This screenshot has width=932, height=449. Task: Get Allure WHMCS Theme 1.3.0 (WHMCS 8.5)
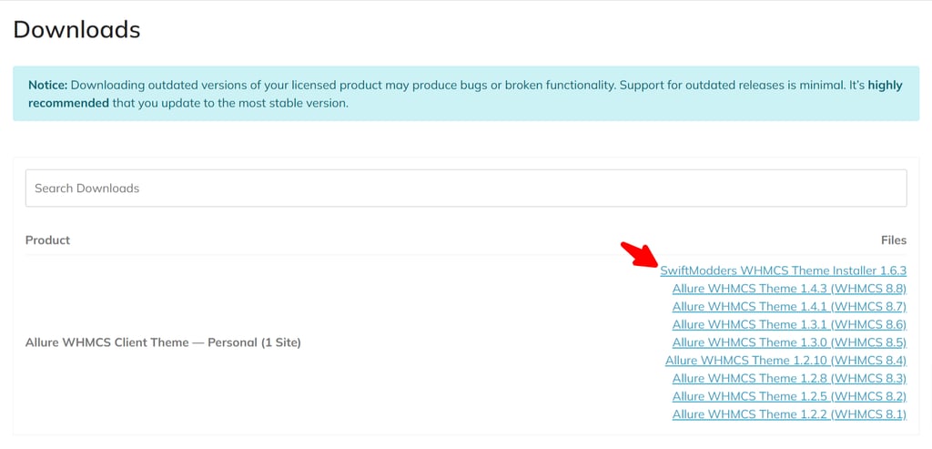[x=789, y=342]
